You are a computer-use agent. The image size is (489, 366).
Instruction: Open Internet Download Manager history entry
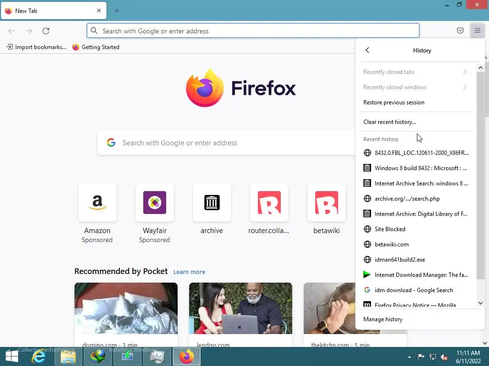pyautogui.click(x=416, y=275)
